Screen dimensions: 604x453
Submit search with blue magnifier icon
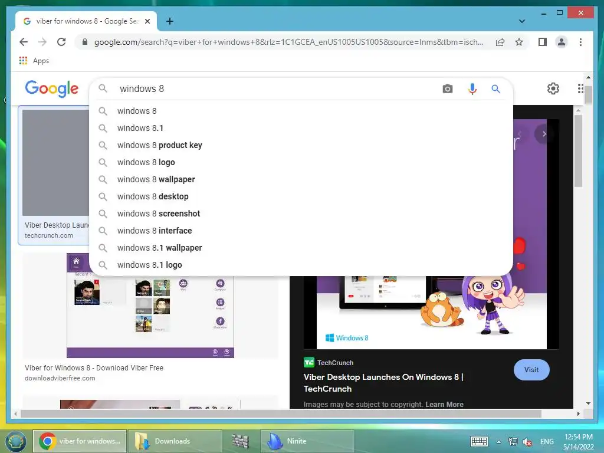495,89
